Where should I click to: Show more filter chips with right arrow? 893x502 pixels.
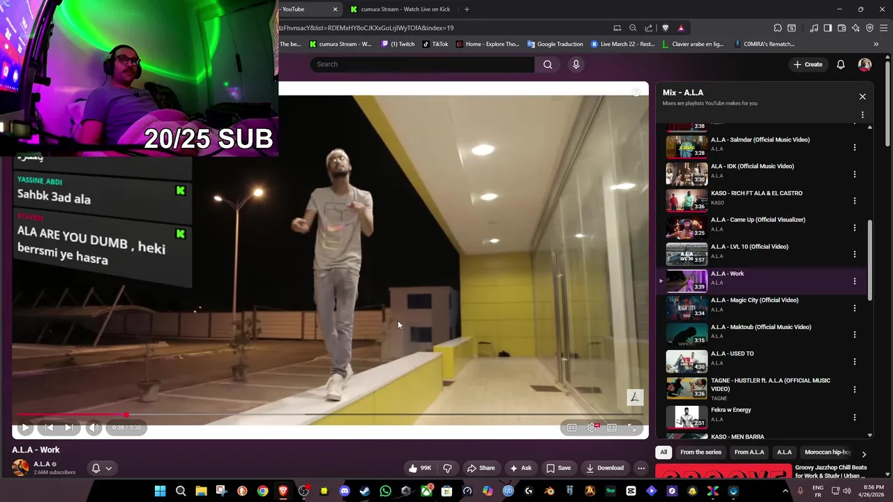(x=864, y=454)
